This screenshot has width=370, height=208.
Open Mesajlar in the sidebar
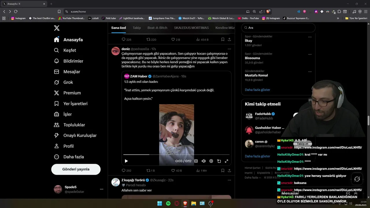pyautogui.click(x=67, y=72)
